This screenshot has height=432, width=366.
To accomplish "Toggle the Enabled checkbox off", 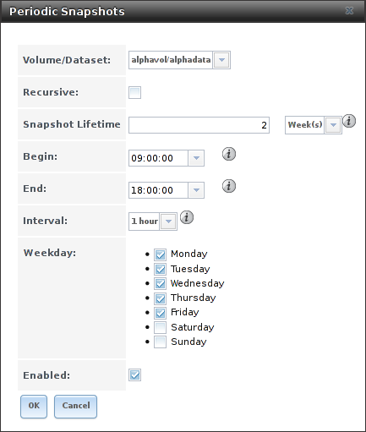I will [134, 375].
